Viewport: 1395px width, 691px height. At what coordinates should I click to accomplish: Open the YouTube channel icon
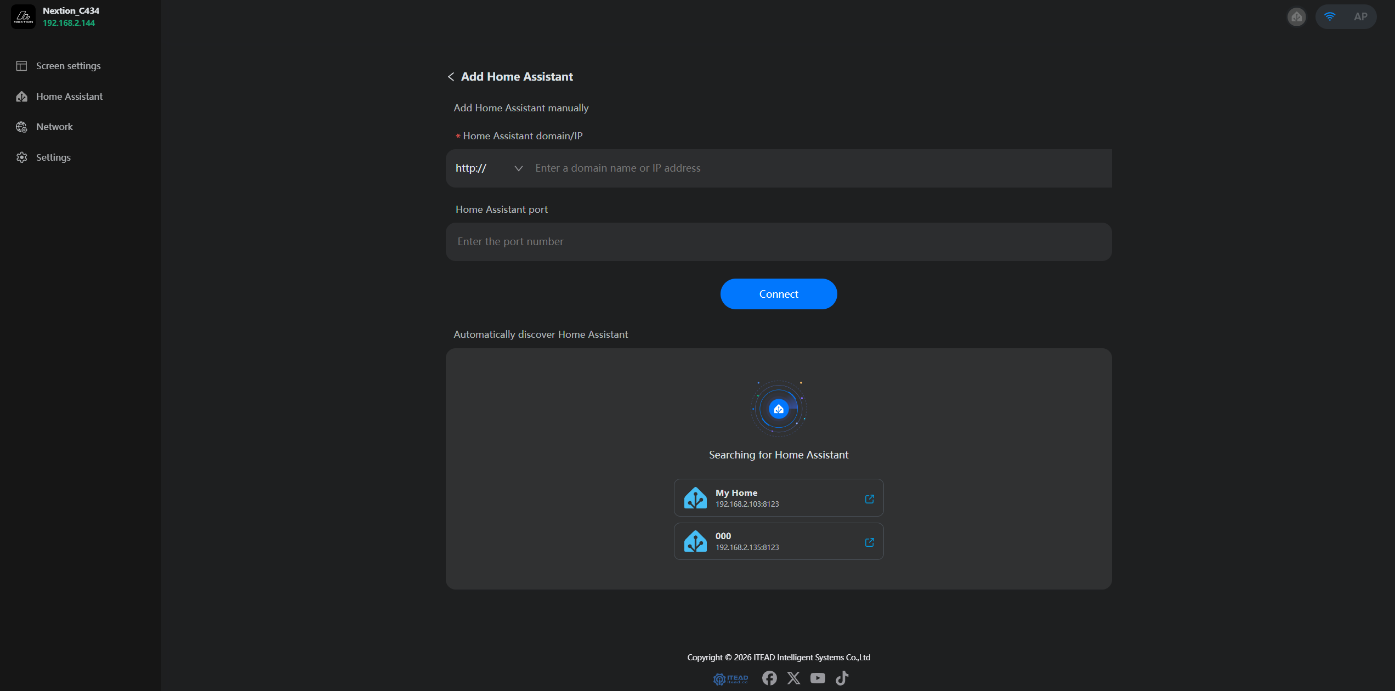pyautogui.click(x=818, y=678)
